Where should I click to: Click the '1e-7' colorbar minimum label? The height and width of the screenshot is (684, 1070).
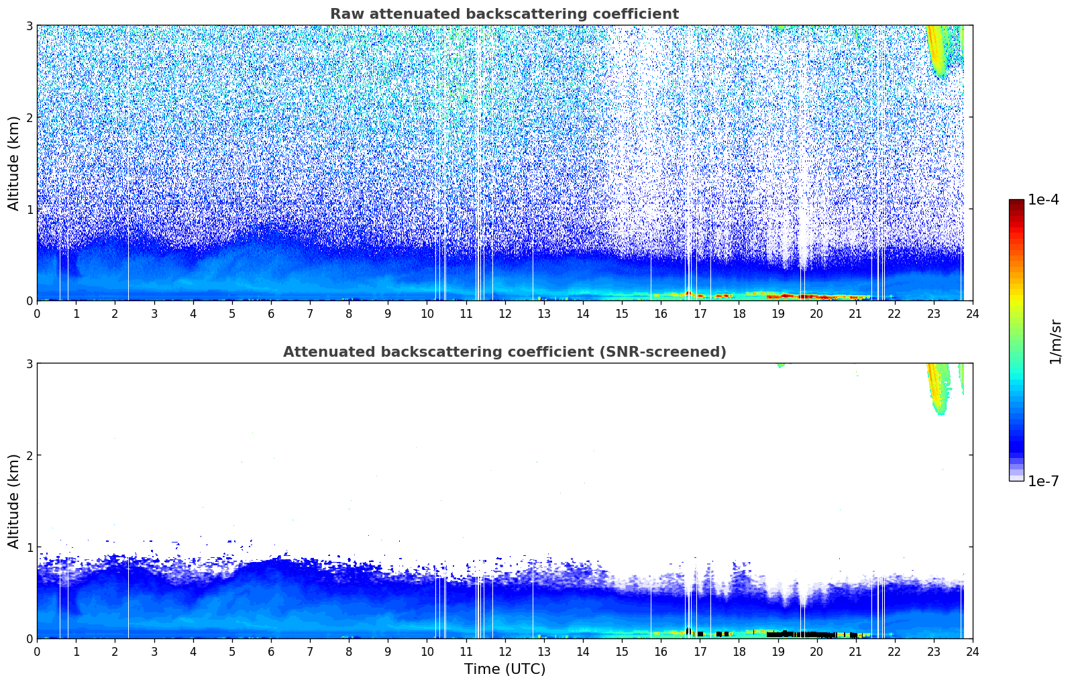coord(1044,481)
